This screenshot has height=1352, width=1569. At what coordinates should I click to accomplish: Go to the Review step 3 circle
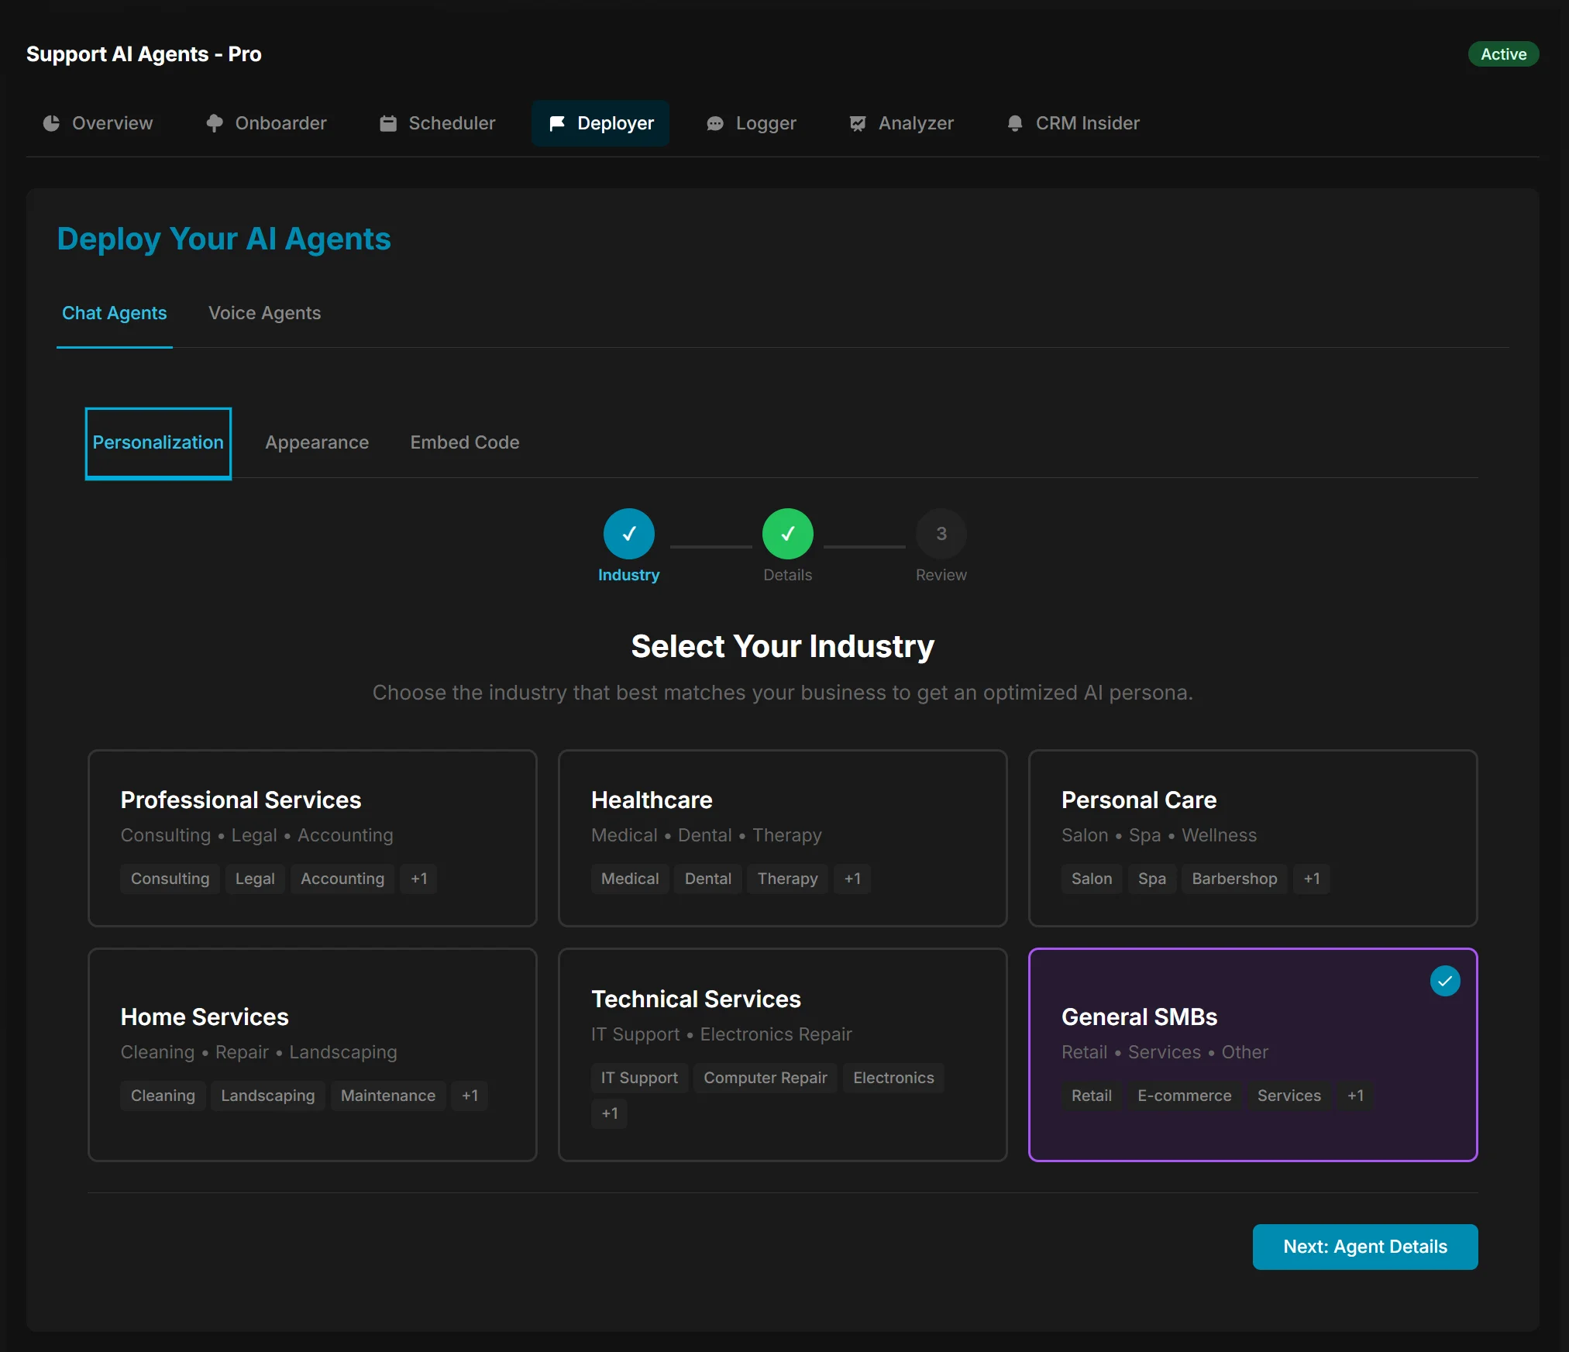pos(941,534)
